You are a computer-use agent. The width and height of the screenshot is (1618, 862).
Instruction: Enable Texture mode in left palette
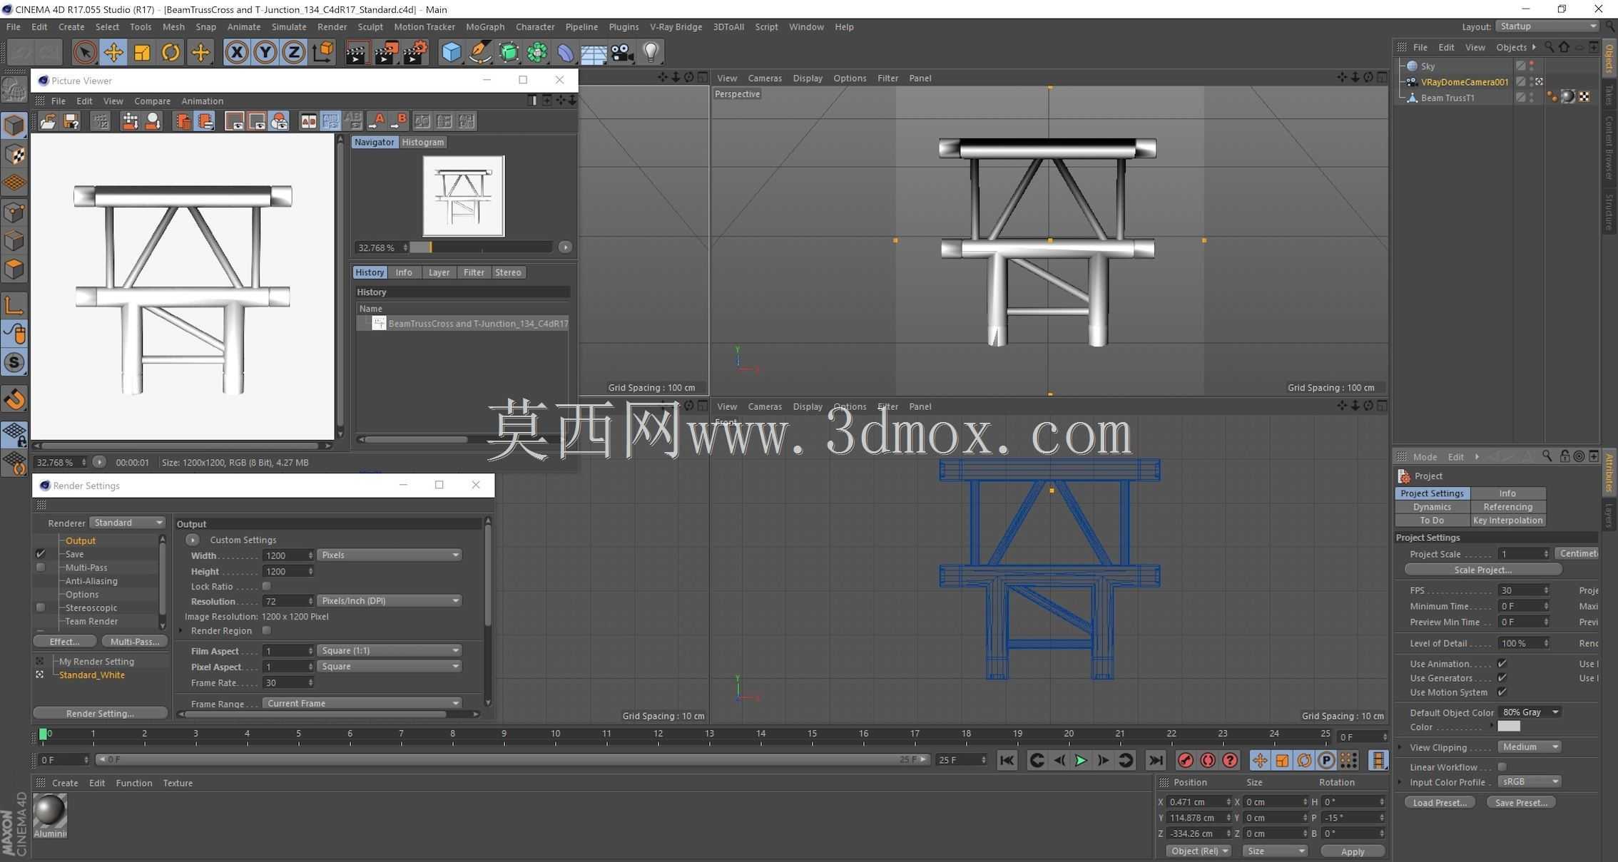coord(14,154)
